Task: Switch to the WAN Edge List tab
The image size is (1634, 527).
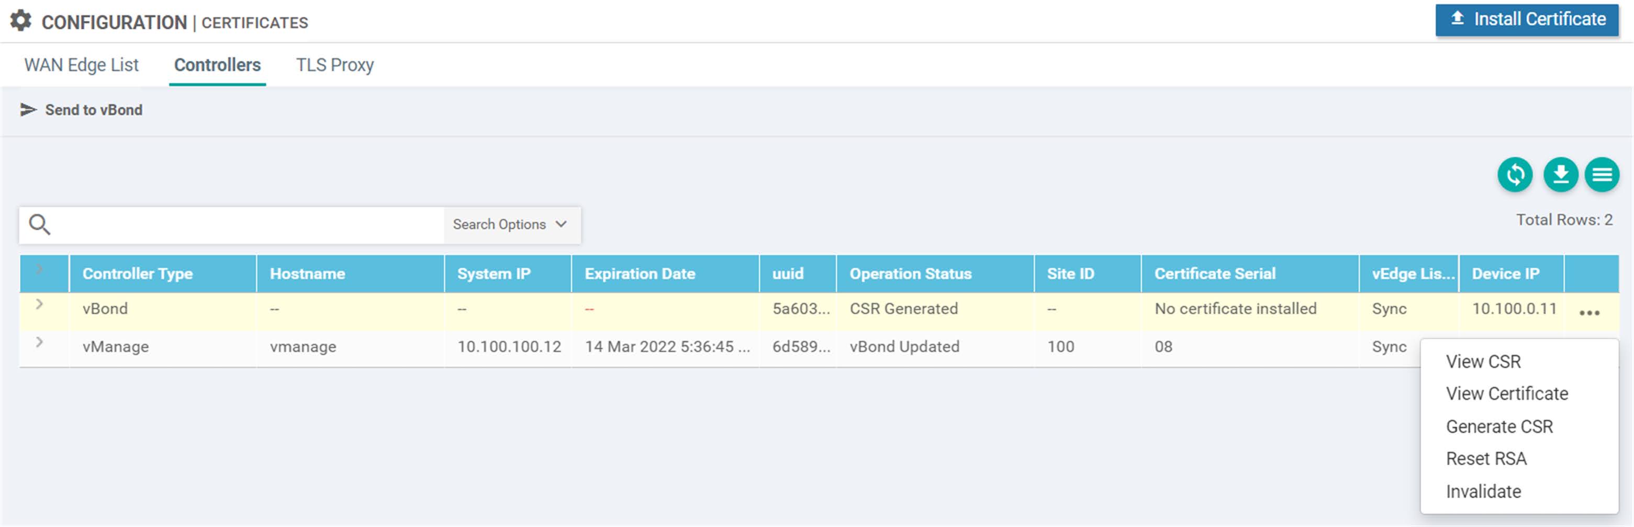Action: click(x=81, y=64)
